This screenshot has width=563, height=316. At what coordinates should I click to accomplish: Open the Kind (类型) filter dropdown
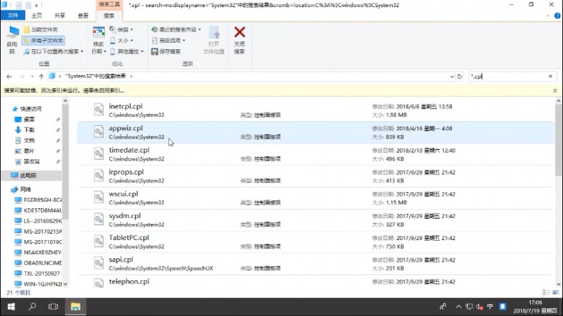pos(121,29)
